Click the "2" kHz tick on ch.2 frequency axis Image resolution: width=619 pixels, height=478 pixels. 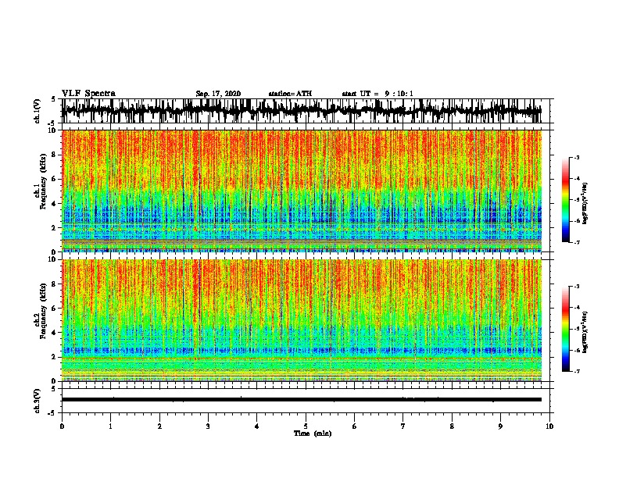55,357
